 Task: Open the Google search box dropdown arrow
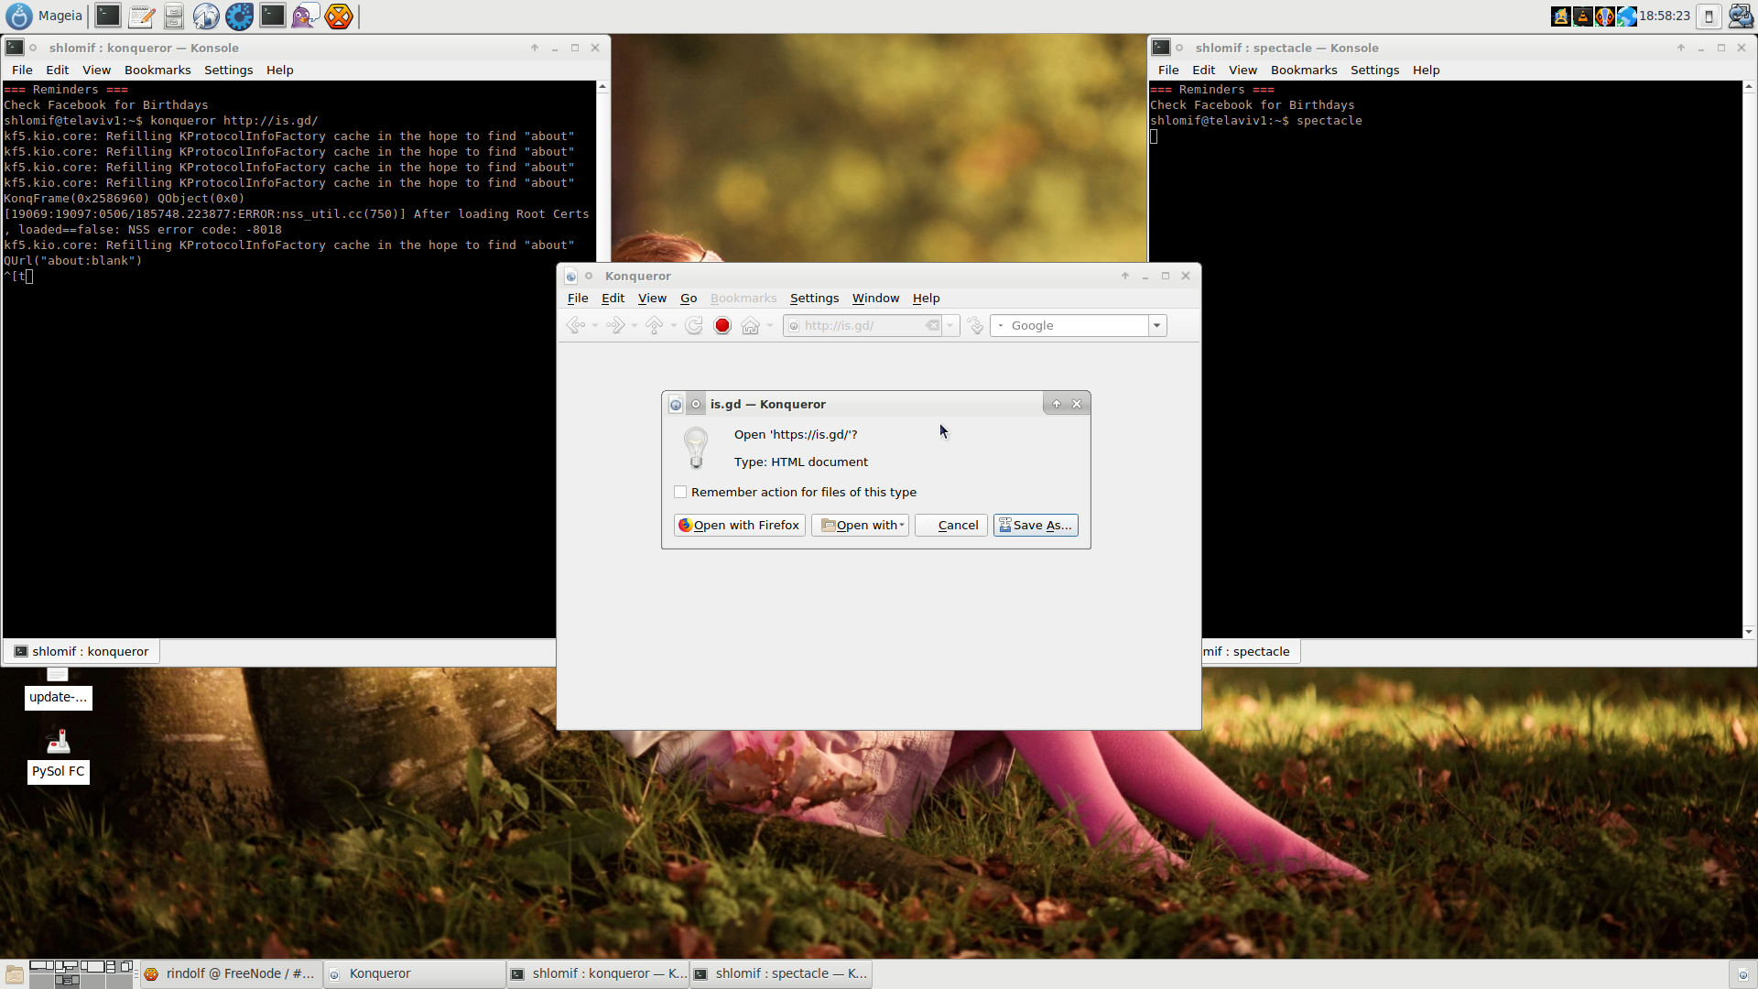[x=1157, y=325]
